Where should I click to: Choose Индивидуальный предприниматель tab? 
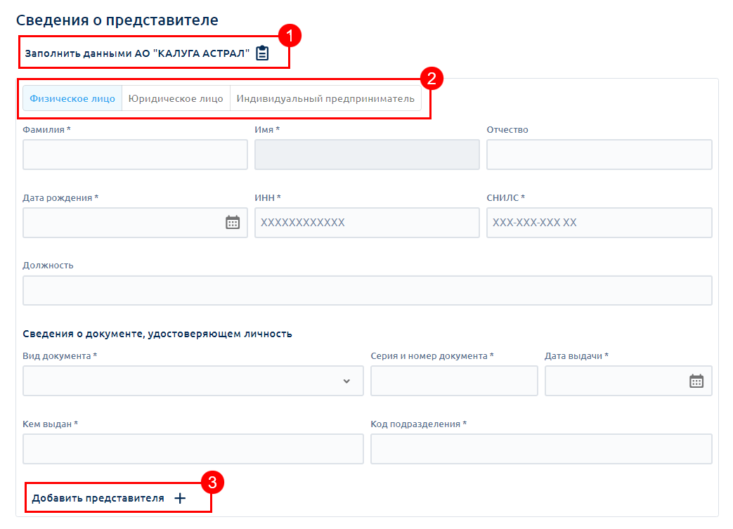point(325,98)
